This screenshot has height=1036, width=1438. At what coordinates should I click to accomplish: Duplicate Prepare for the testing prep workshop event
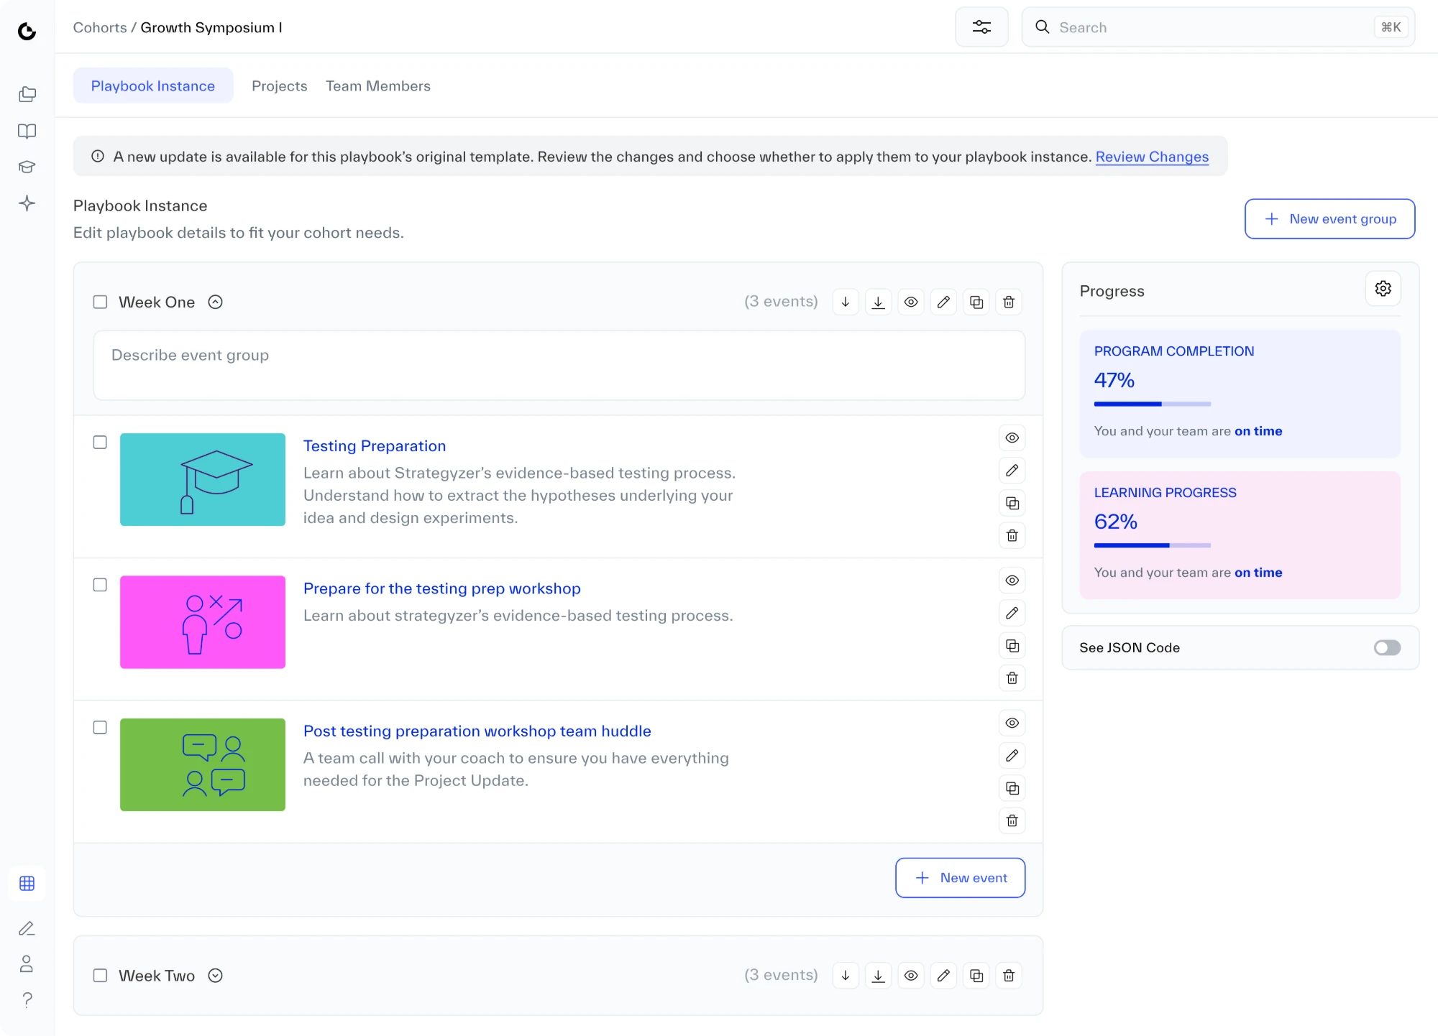(x=1012, y=645)
